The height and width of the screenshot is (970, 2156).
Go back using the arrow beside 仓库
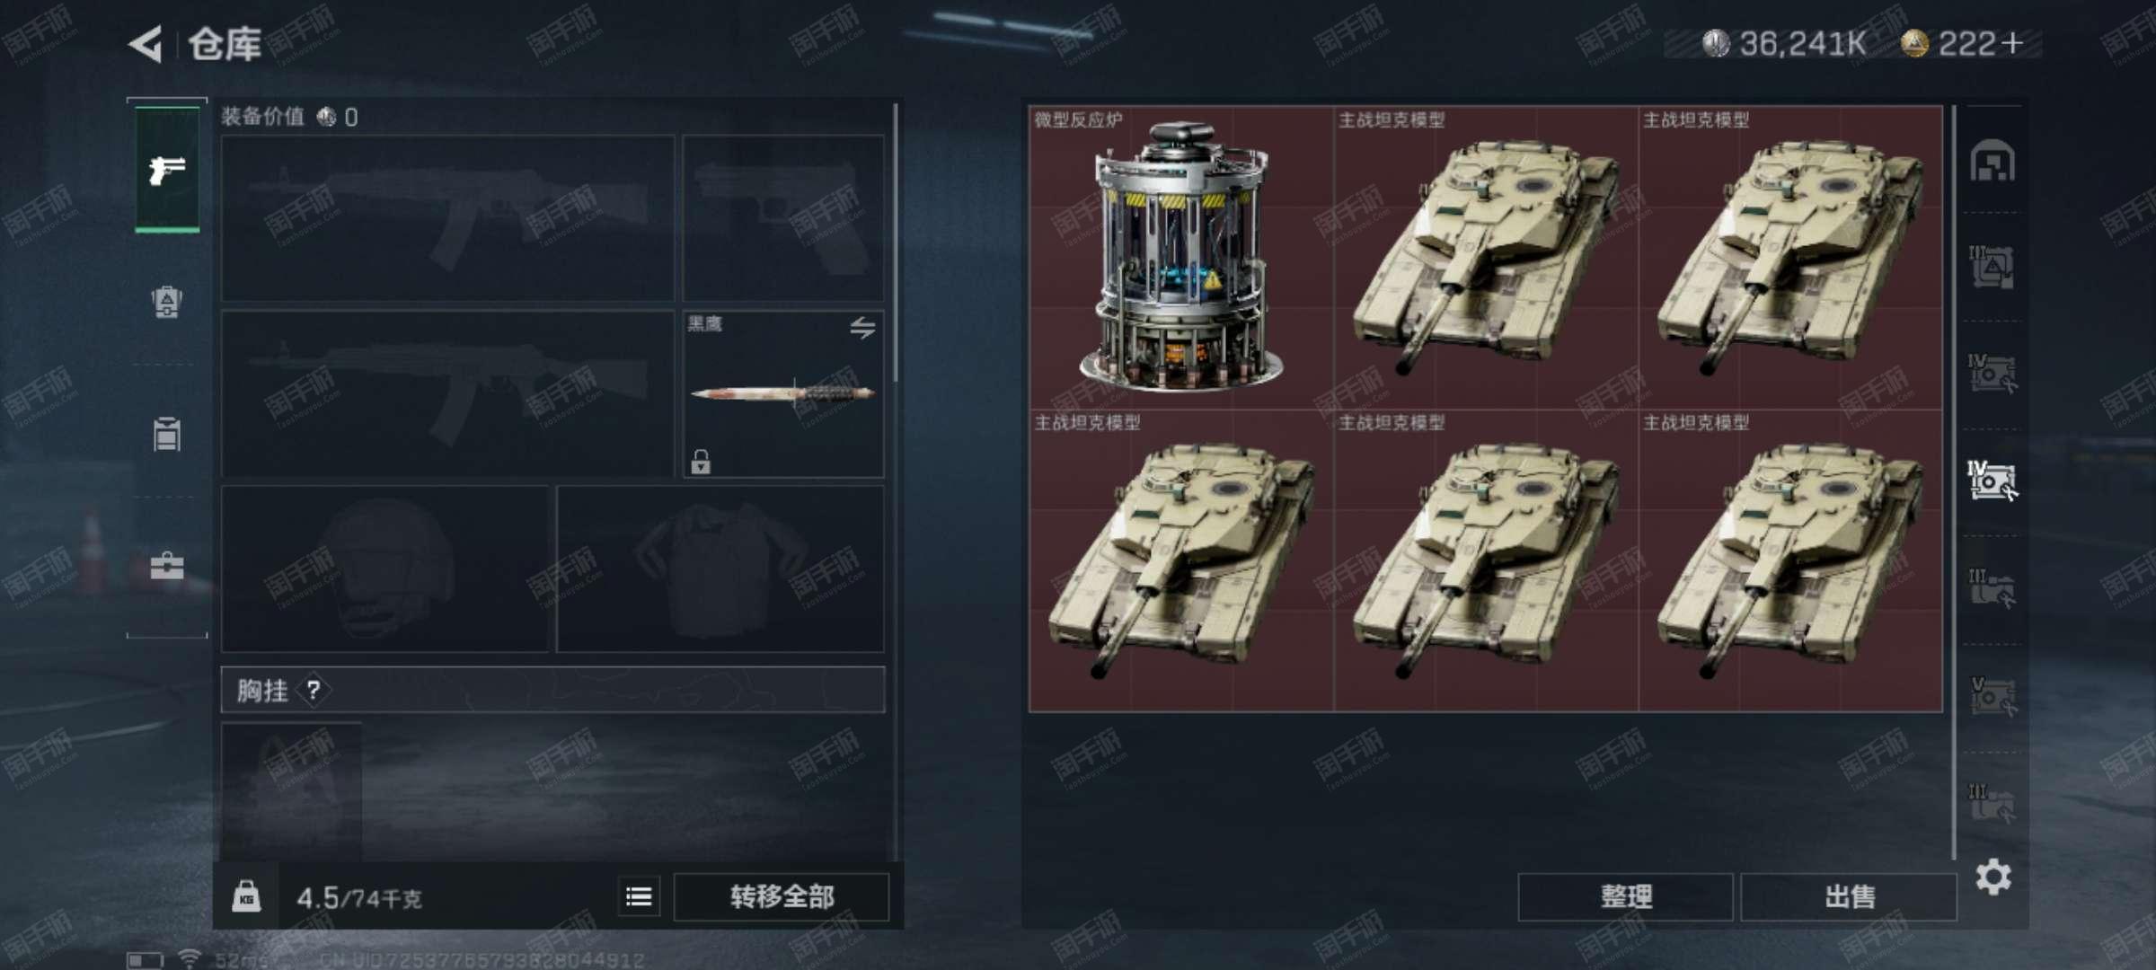pyautogui.click(x=145, y=44)
